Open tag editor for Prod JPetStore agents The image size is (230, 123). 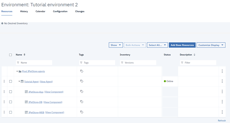[82, 71]
